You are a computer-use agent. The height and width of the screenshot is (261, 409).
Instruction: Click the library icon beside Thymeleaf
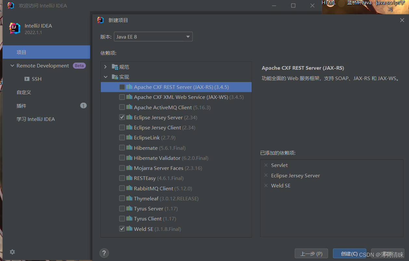point(129,198)
